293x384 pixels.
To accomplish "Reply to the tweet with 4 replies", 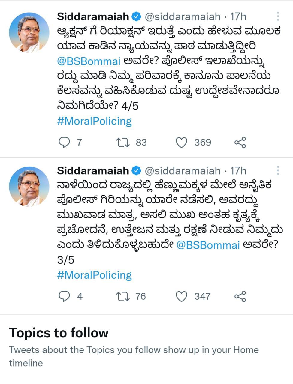I will pyautogui.click(x=65, y=296).
